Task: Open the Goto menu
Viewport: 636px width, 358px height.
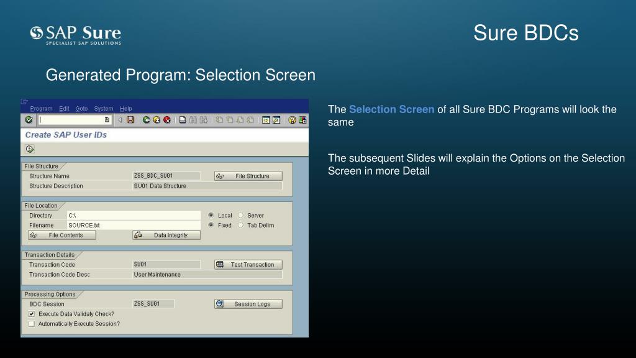Action: pos(81,109)
